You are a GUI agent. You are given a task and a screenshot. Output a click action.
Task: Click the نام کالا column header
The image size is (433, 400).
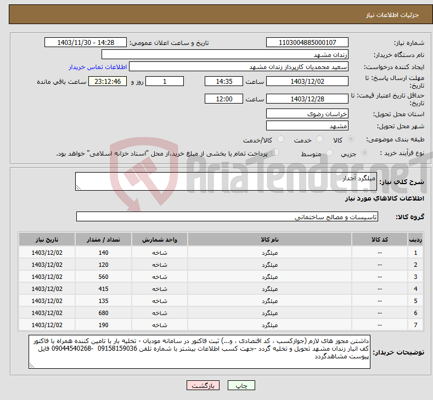(269, 239)
